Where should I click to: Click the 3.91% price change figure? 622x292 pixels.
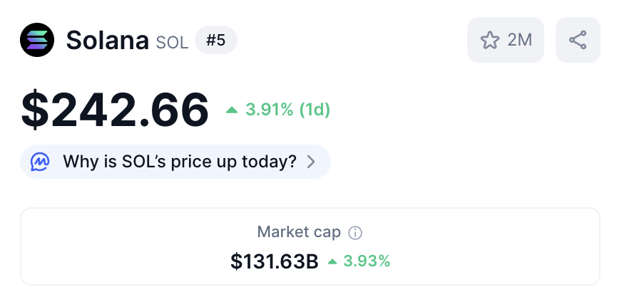[x=269, y=110]
